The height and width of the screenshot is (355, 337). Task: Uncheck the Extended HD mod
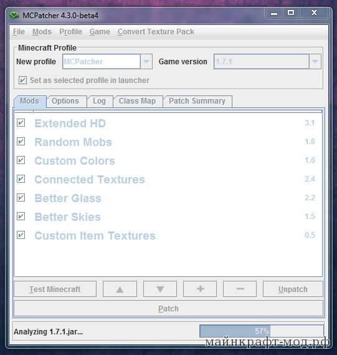point(21,123)
